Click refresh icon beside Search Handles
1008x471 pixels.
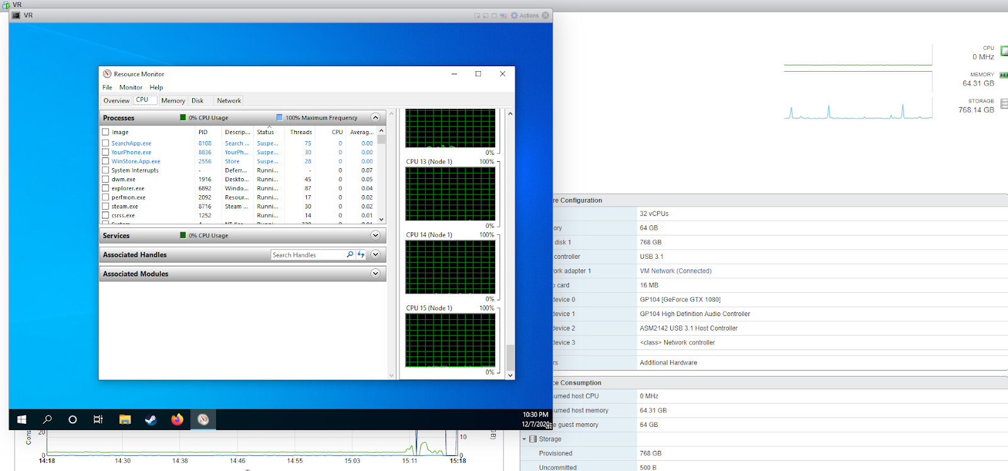coord(361,255)
